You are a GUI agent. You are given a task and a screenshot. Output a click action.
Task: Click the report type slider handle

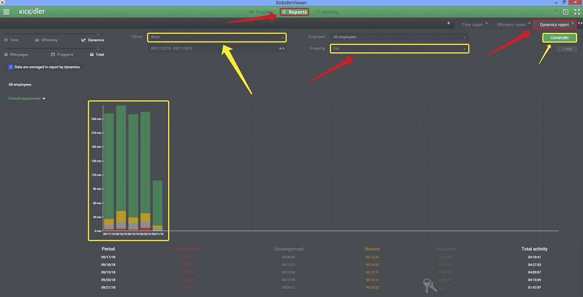[99, 34]
